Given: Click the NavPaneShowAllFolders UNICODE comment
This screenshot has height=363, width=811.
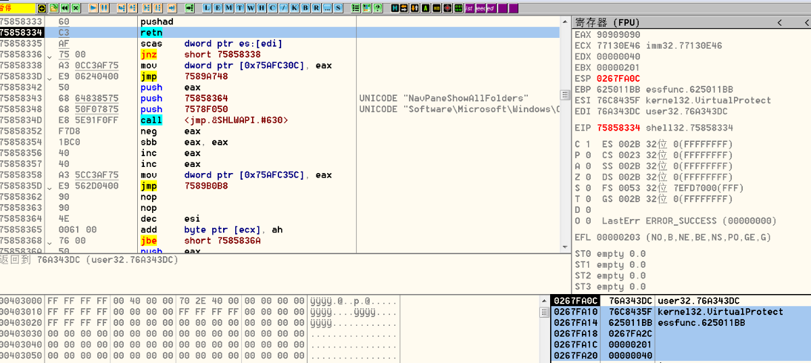Looking at the screenshot, I should coord(444,99).
